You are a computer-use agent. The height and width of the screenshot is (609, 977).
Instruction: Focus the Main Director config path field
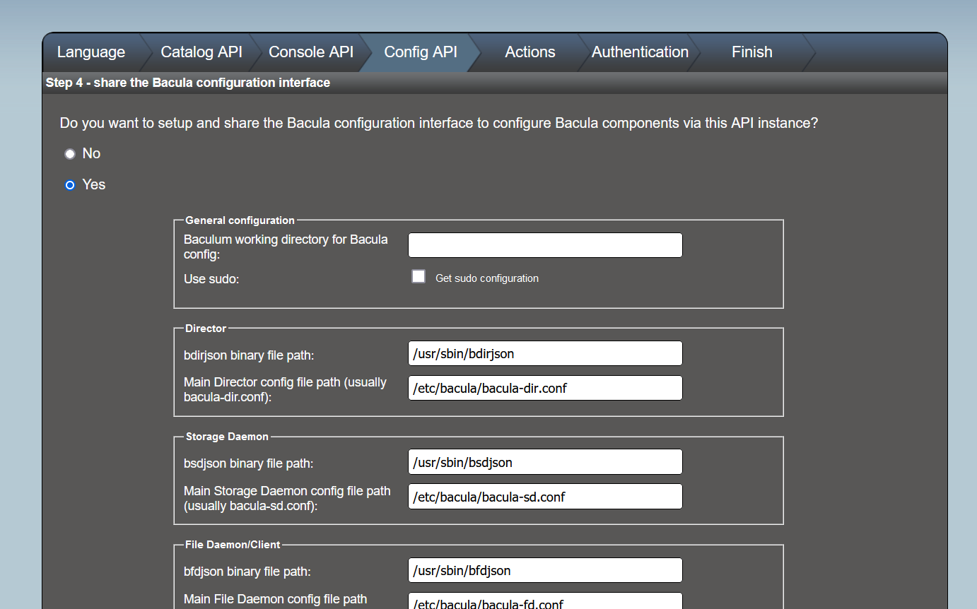[x=545, y=388]
